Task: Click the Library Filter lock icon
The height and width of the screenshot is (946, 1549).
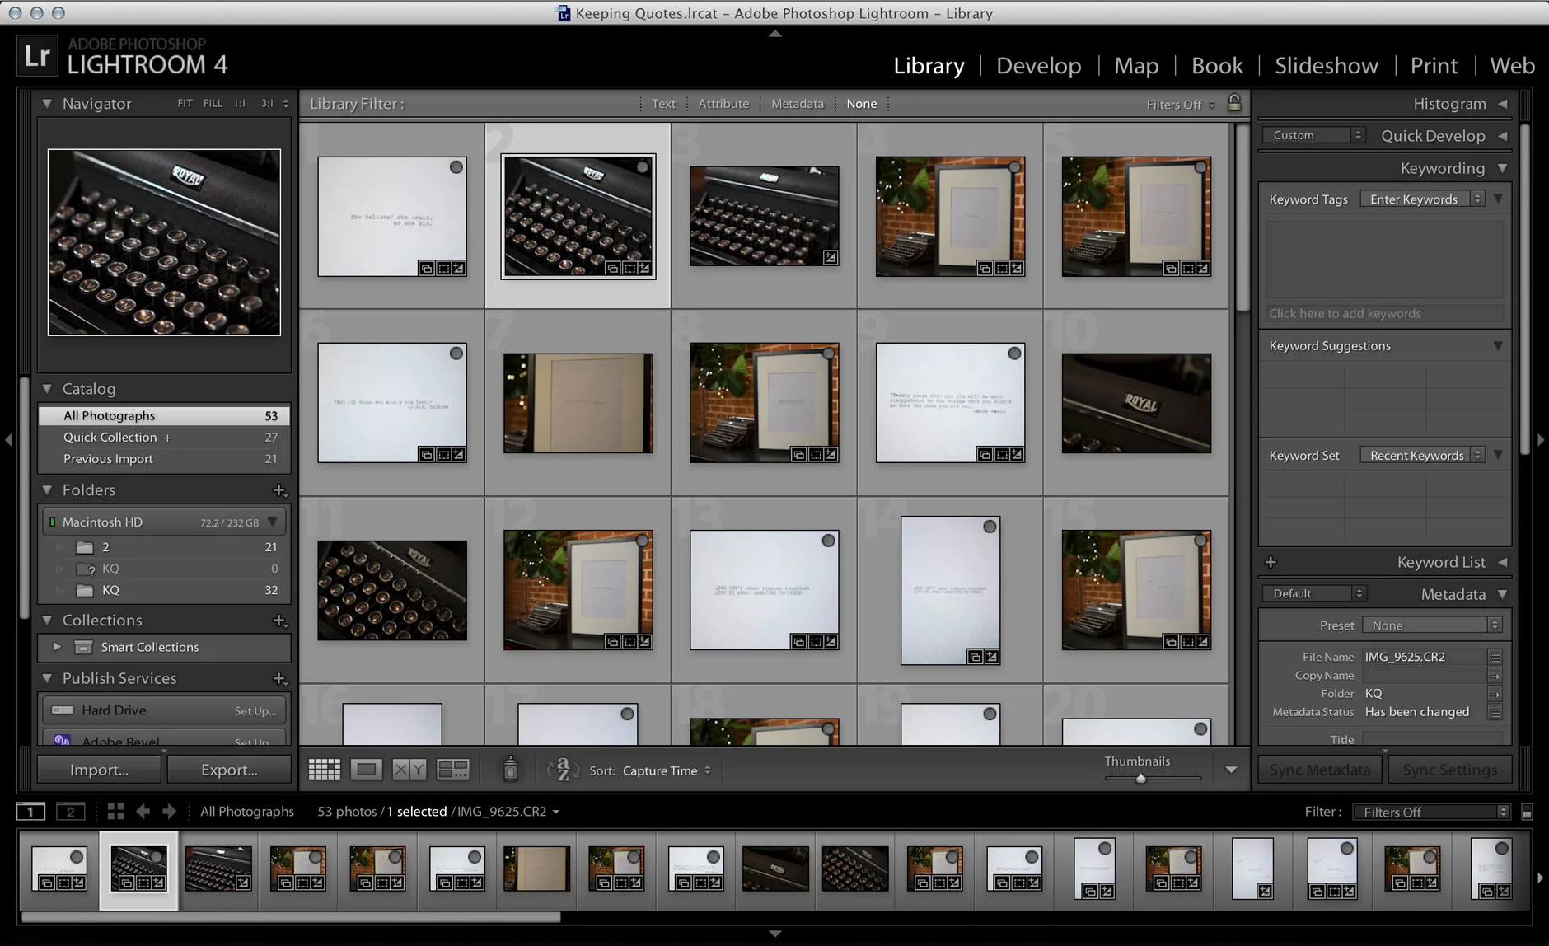Action: [x=1234, y=103]
